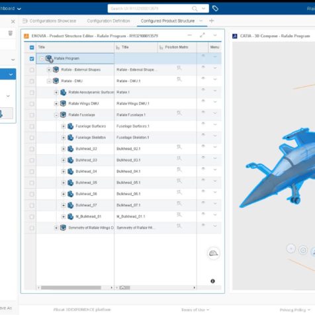Click position matrix icon for Bulkhead_06
The width and height of the screenshot is (315, 315).
179,192
